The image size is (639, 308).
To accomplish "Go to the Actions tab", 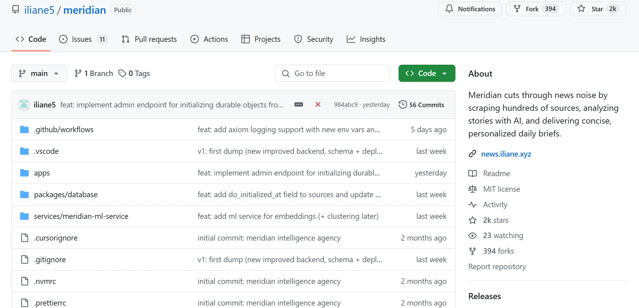I will pos(209,39).
